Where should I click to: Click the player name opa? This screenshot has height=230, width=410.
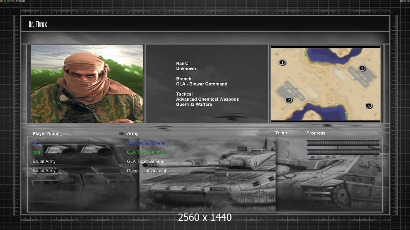click(36, 153)
